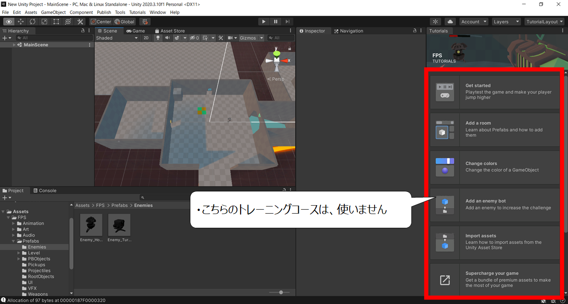The width and height of the screenshot is (568, 304).
Task: Open the GameObject menu
Action: tap(53, 12)
